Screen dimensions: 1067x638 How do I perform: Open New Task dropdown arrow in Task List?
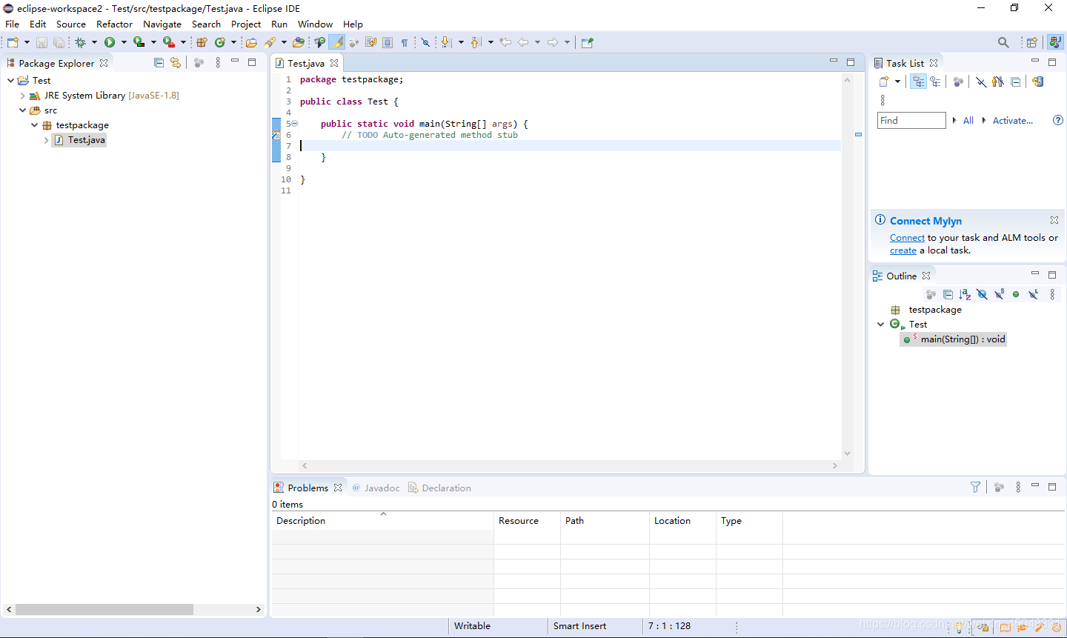[x=897, y=82]
